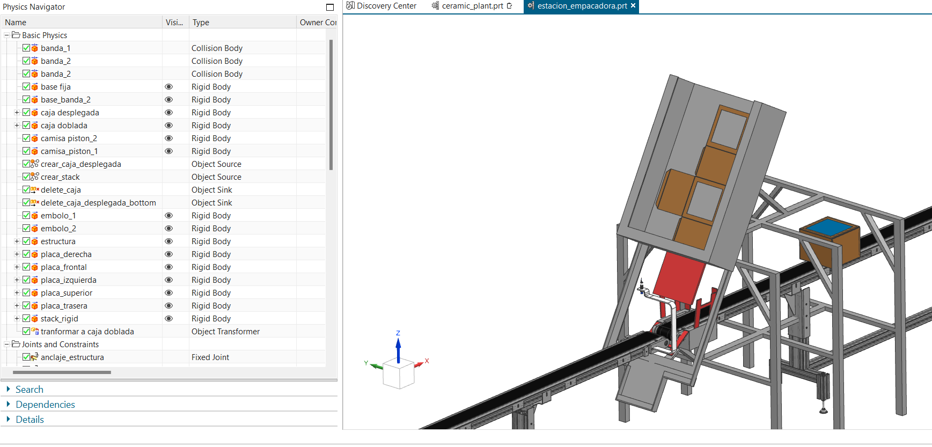Expand the caja desplegada tree node

coord(17,112)
